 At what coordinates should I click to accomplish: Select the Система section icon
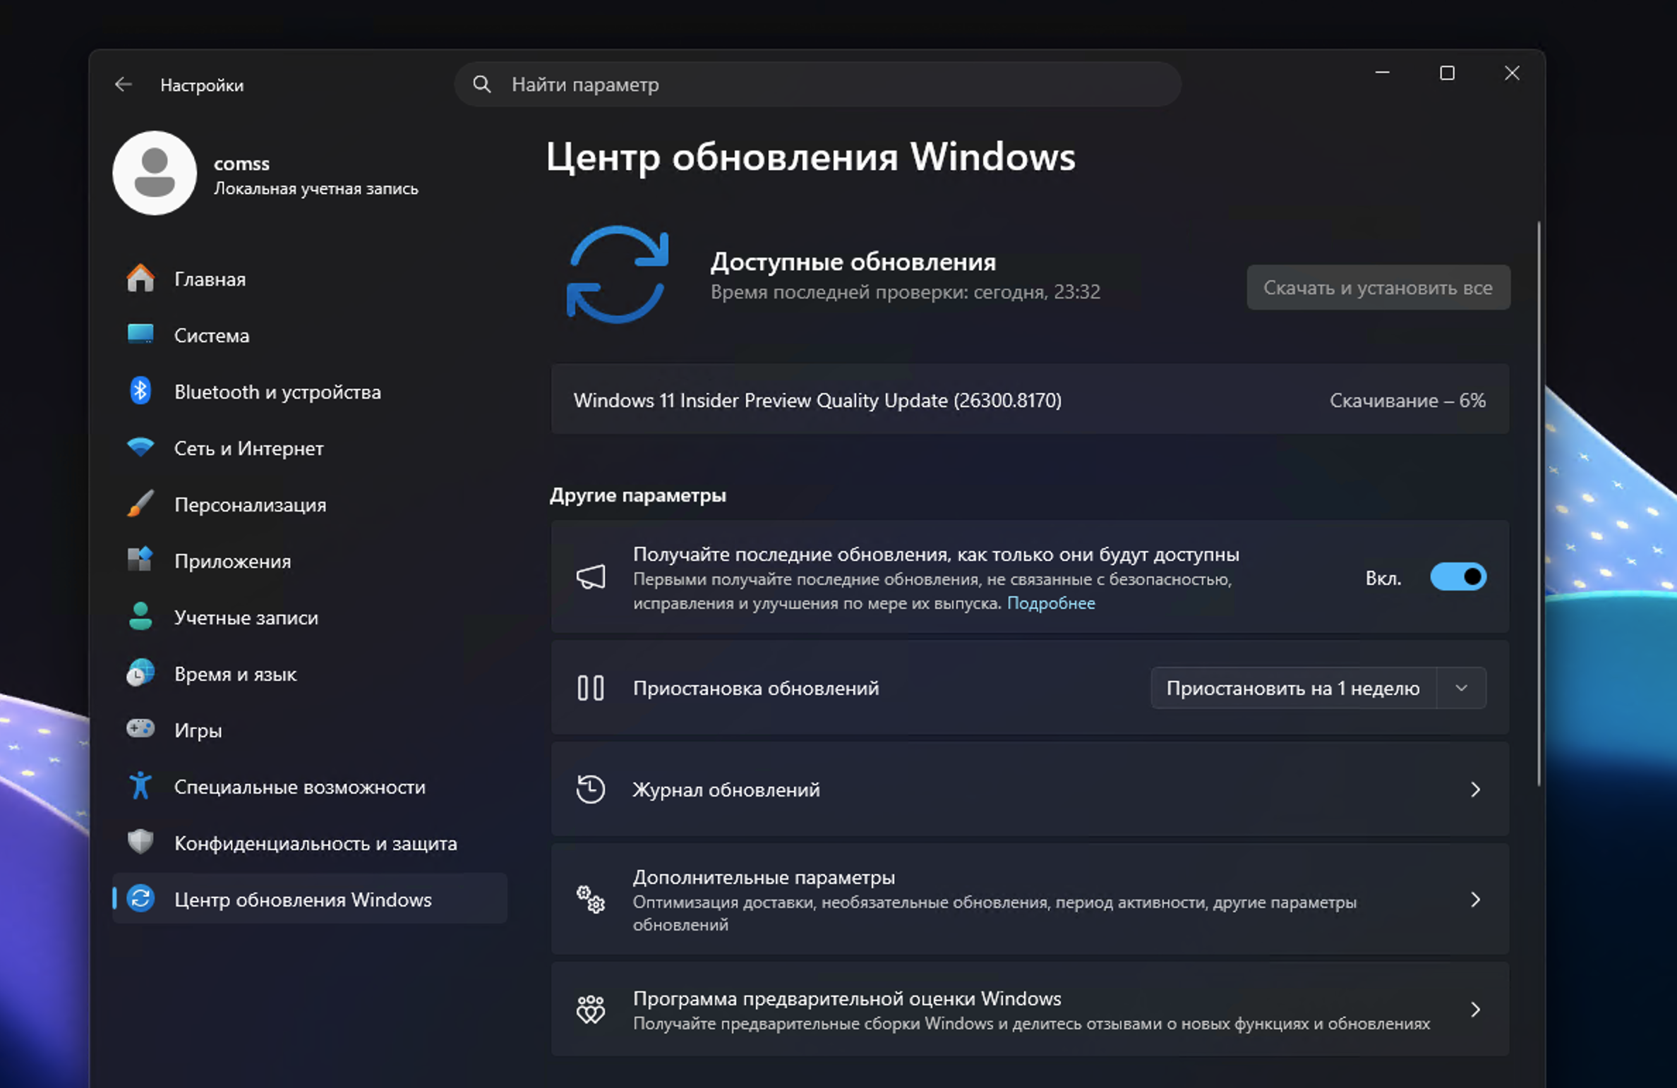141,334
